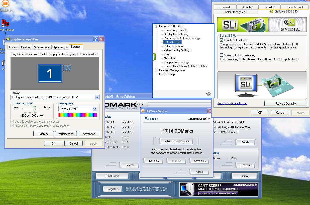Toggle Extend my Windows desktop onto this monitor
This screenshot has width=310, height=205.
pos(12,126)
